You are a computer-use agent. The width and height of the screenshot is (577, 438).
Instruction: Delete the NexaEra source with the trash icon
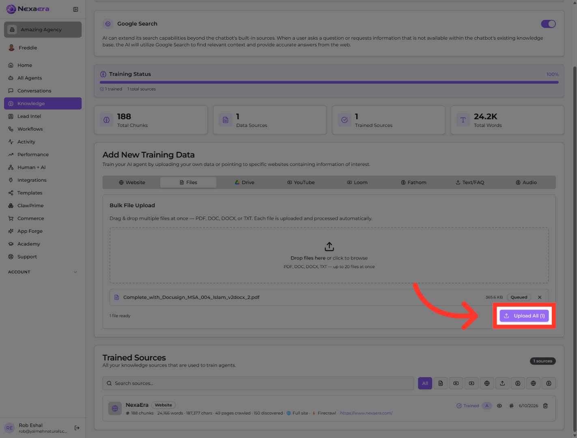click(x=545, y=406)
